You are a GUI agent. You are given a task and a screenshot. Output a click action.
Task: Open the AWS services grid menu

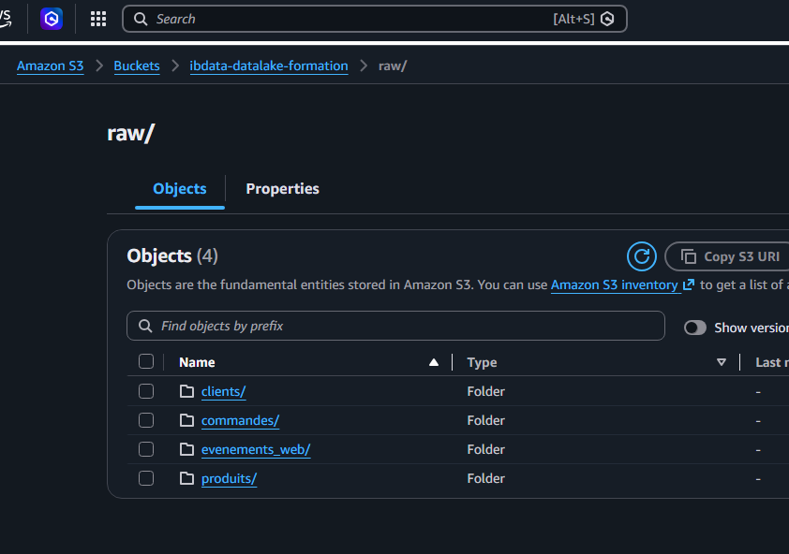point(98,19)
